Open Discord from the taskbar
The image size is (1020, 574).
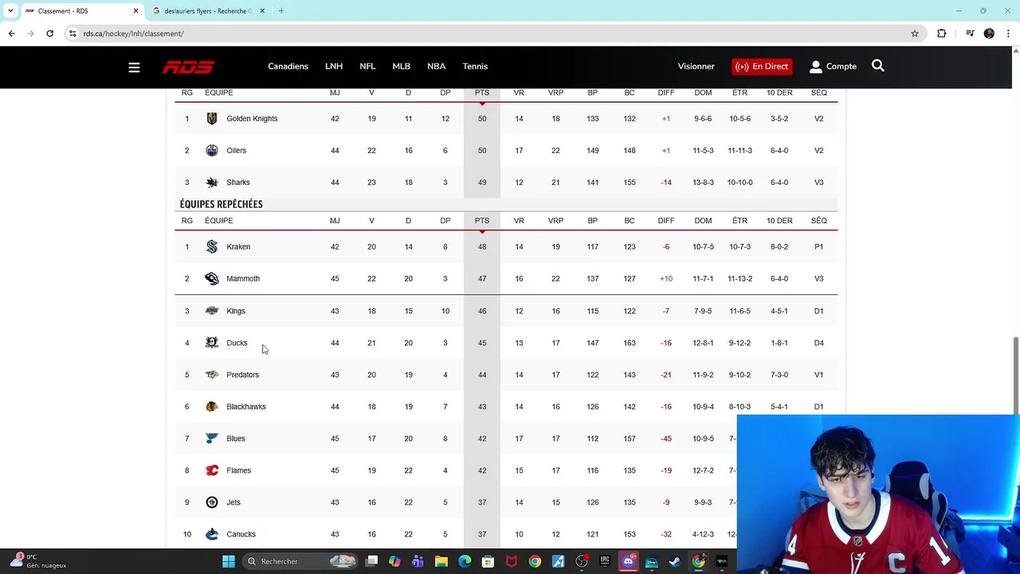629,561
